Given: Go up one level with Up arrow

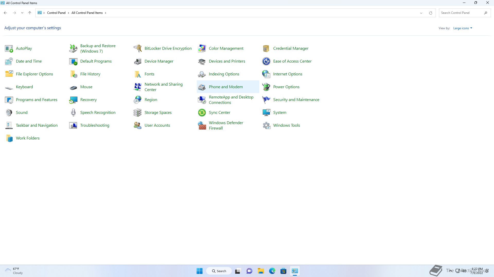Looking at the screenshot, I should [x=30, y=13].
